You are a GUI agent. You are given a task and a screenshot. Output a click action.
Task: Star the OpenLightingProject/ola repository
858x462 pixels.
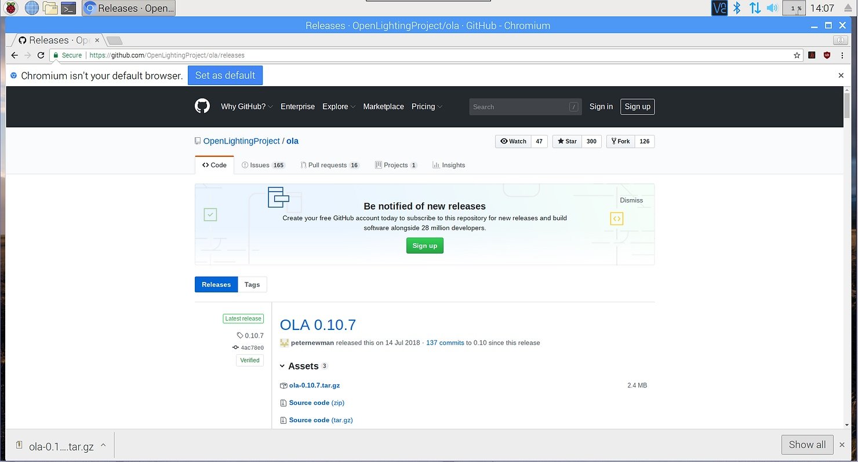tap(566, 141)
